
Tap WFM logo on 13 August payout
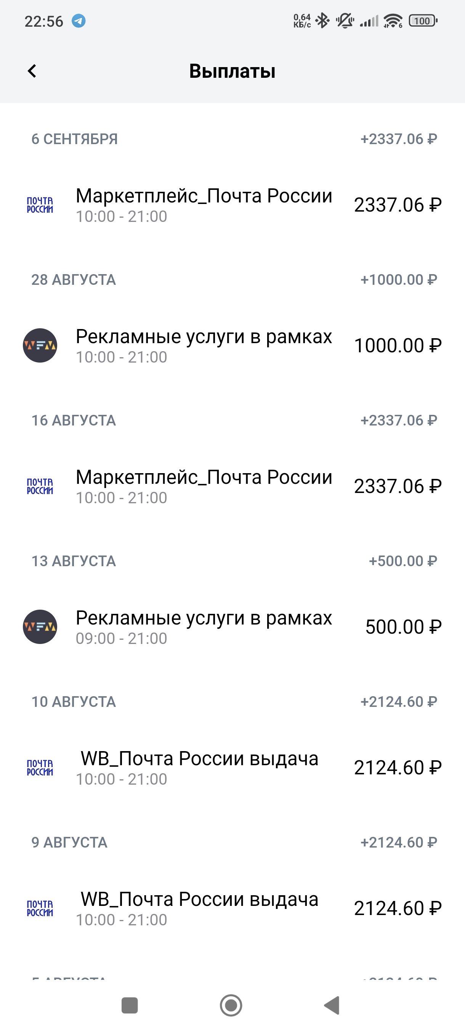click(x=40, y=626)
